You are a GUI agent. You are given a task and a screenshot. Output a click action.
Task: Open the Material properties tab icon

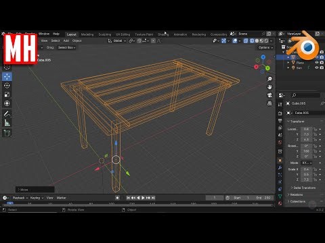[280, 203]
